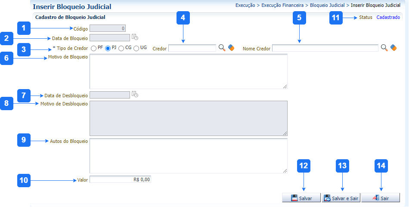Screen dimensions: 409x207
Task: Click the Credor search magnifier icon
Action: [222, 48]
